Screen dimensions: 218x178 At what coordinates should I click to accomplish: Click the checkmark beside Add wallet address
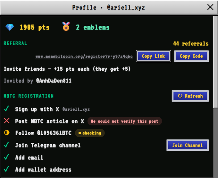click(6, 169)
